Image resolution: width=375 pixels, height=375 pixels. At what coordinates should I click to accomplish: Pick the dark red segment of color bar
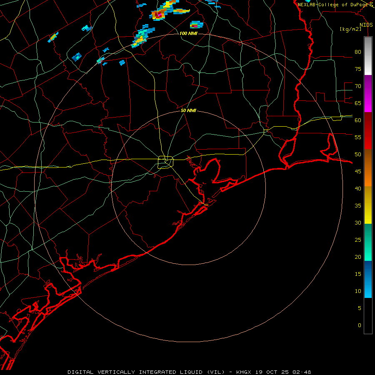click(368, 130)
